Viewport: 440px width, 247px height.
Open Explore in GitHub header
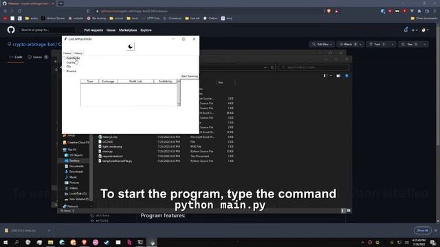(146, 30)
